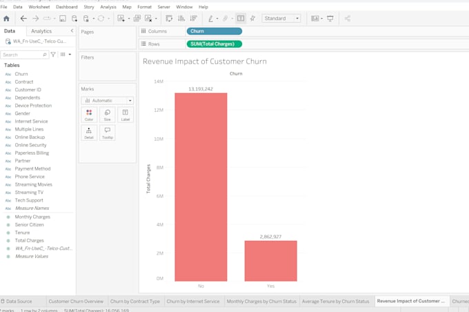Select the Total Charges measure field
This screenshot has width=469, height=312.
29,240
